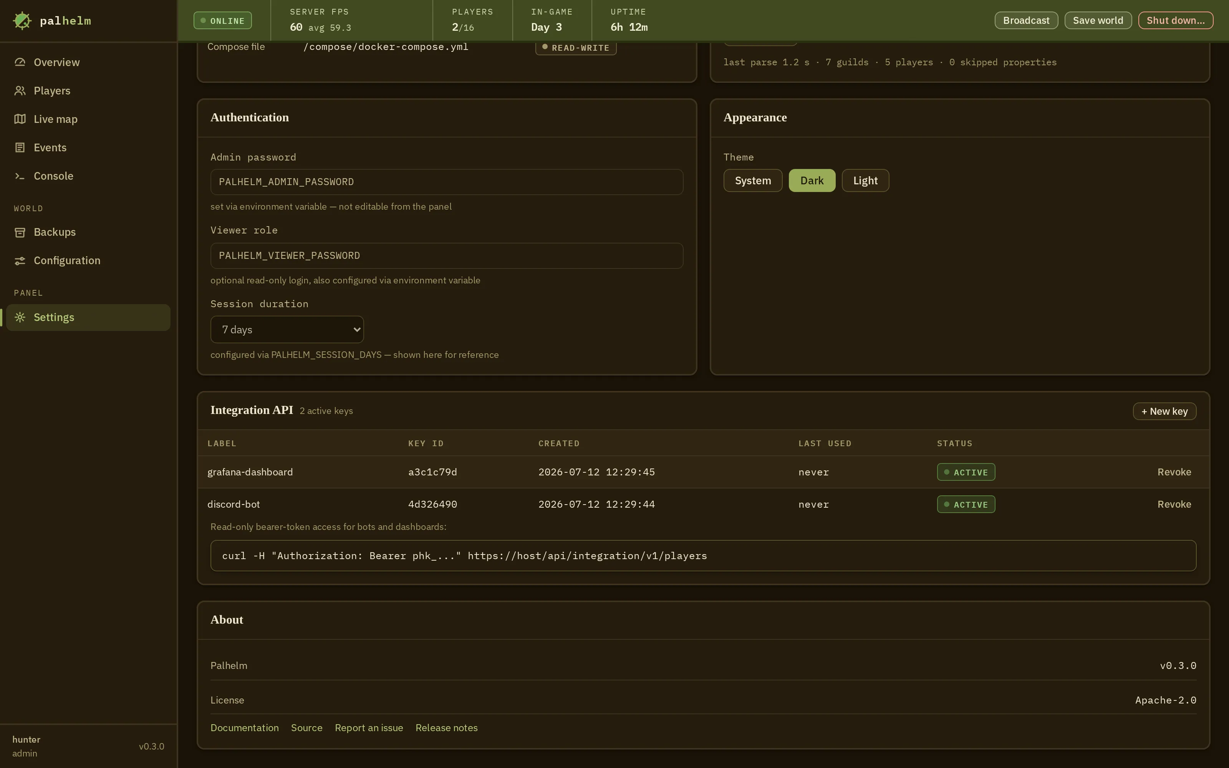
Task: Click the grafana-dashboard label
Action: pyautogui.click(x=250, y=472)
